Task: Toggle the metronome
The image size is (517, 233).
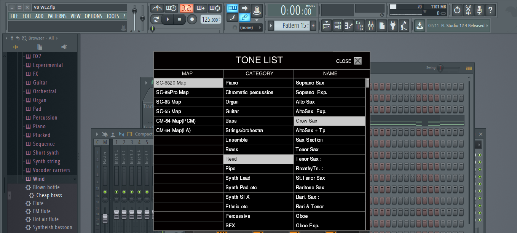Action: pos(157,8)
